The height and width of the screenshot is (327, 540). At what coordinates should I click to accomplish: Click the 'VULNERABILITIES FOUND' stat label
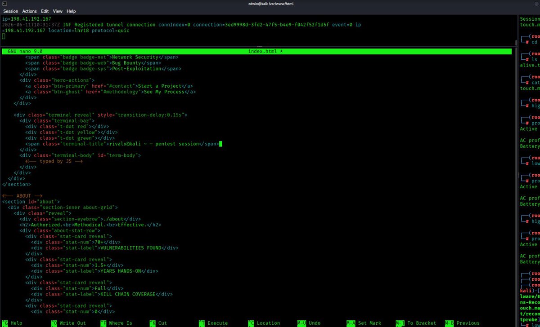click(x=130, y=248)
